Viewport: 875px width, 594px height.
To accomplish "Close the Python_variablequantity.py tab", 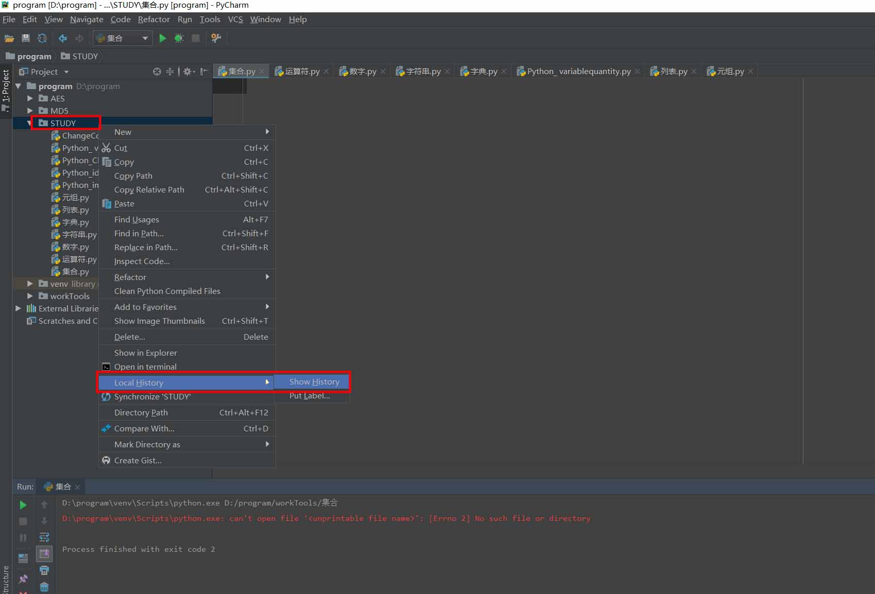I will [x=638, y=72].
